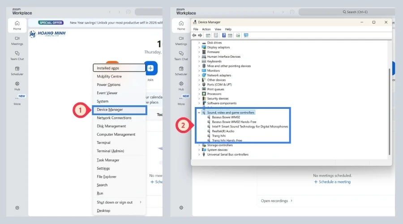The height and width of the screenshot is (224, 403).
Task: Expand Processors node
Action: tap(199, 94)
